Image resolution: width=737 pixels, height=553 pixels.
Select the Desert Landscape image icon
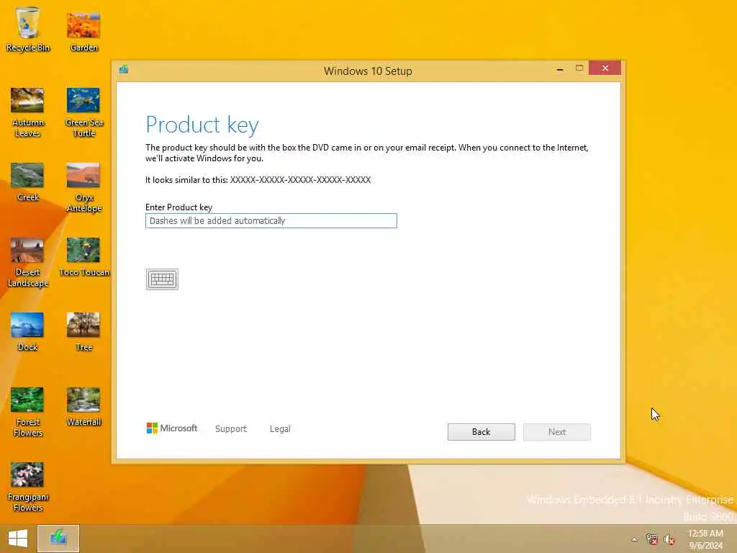28,262
